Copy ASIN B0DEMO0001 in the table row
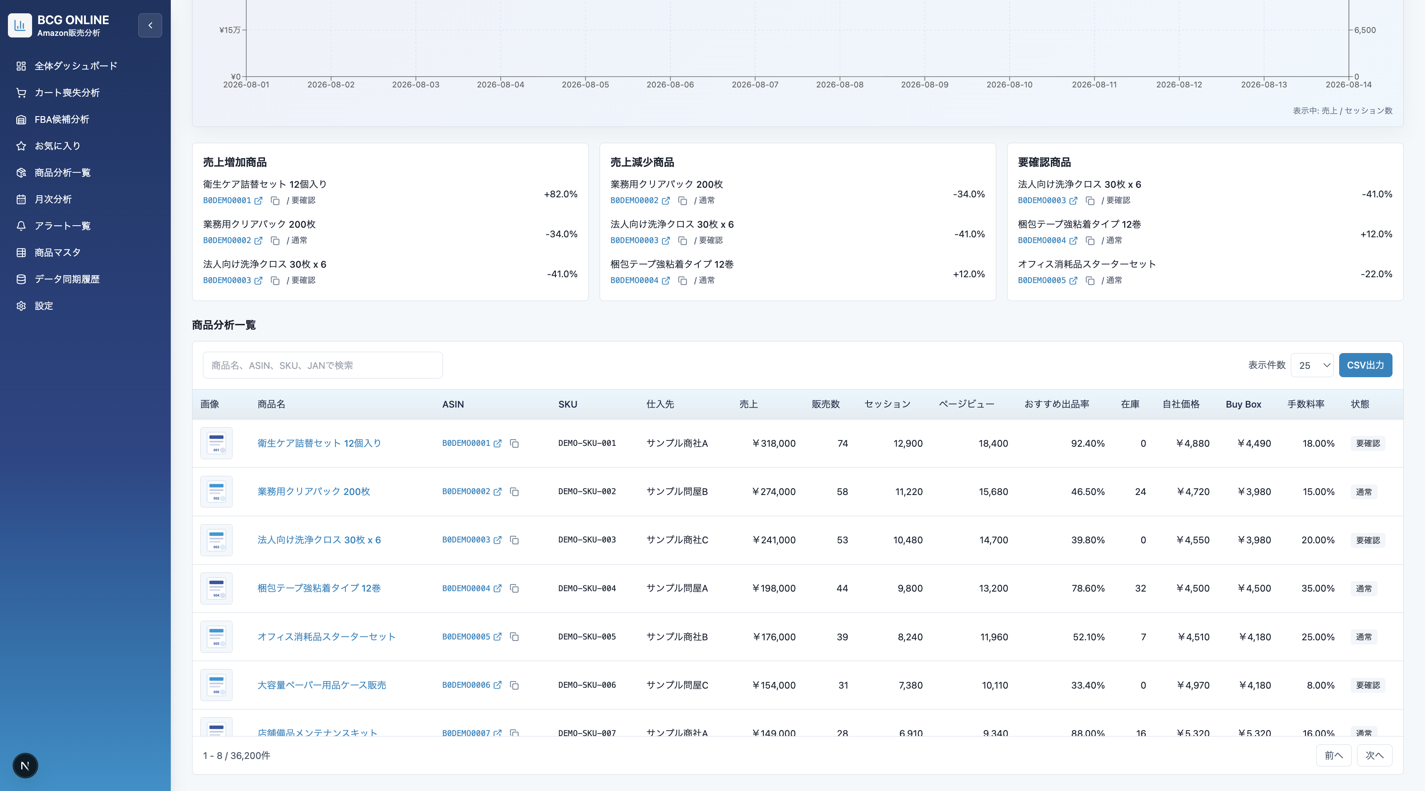Image resolution: width=1425 pixels, height=791 pixels. coord(515,443)
